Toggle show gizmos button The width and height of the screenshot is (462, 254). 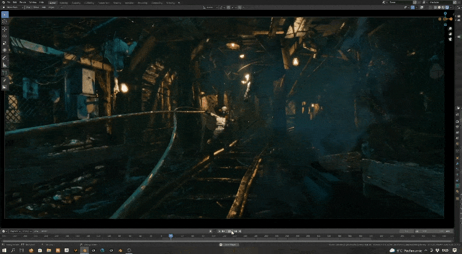(413, 7)
